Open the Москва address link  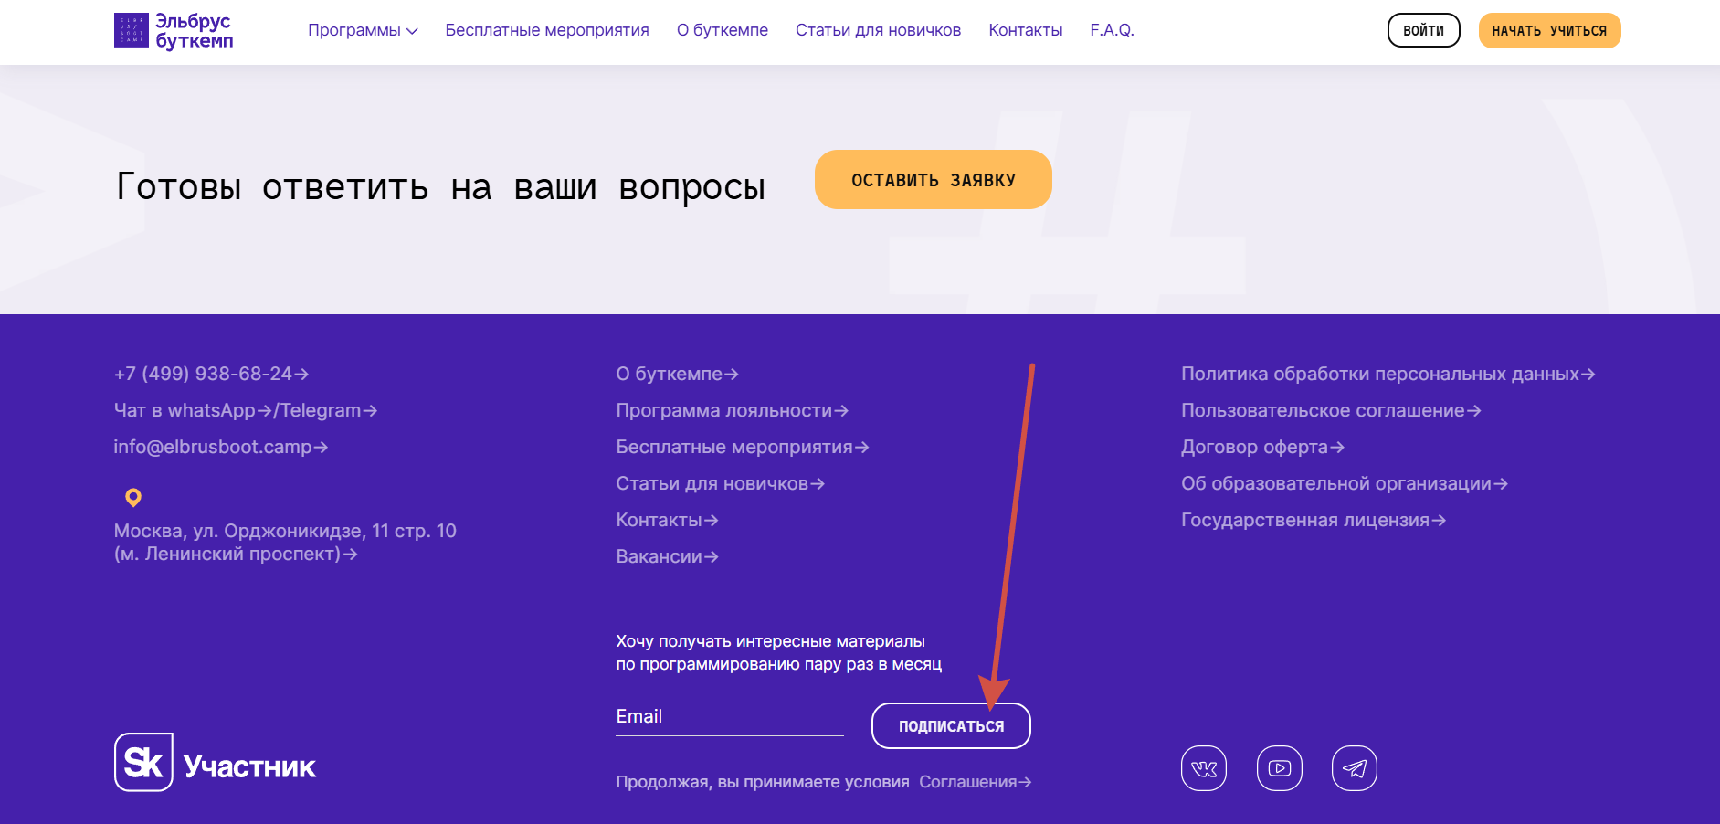pos(285,542)
